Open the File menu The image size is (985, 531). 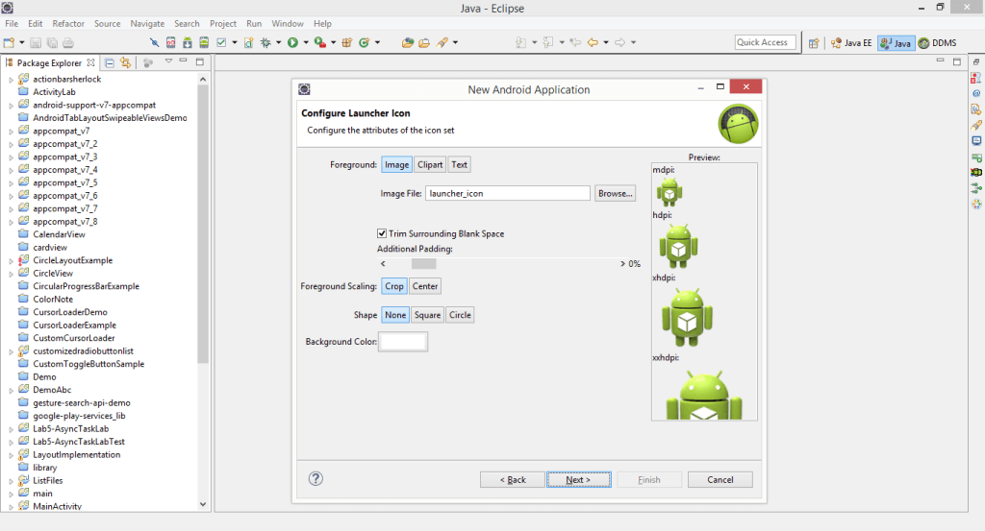(12, 24)
